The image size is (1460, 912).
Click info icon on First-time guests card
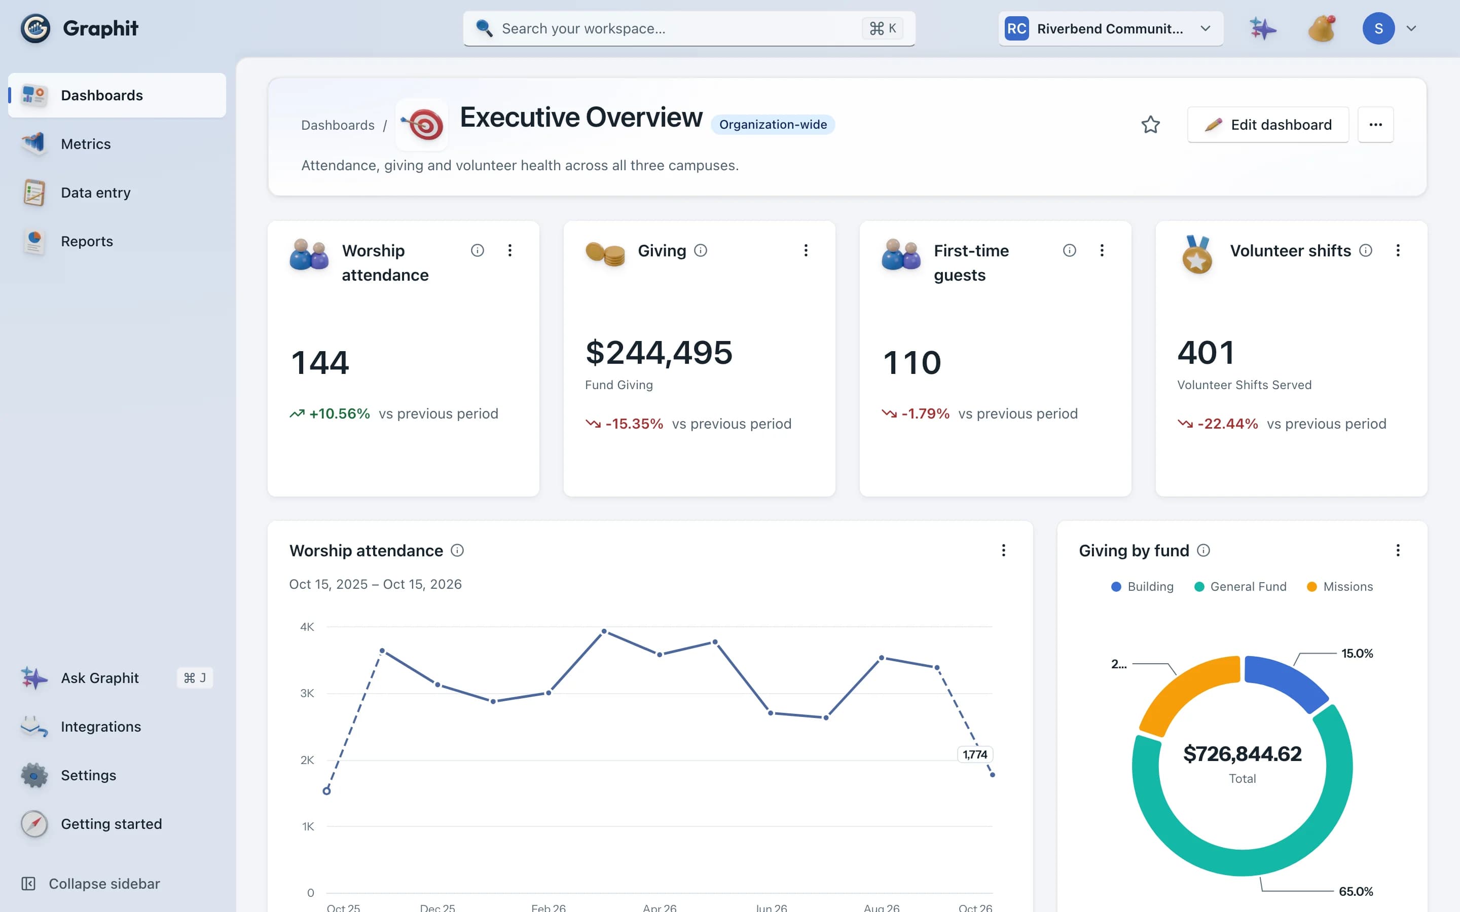(x=1069, y=250)
